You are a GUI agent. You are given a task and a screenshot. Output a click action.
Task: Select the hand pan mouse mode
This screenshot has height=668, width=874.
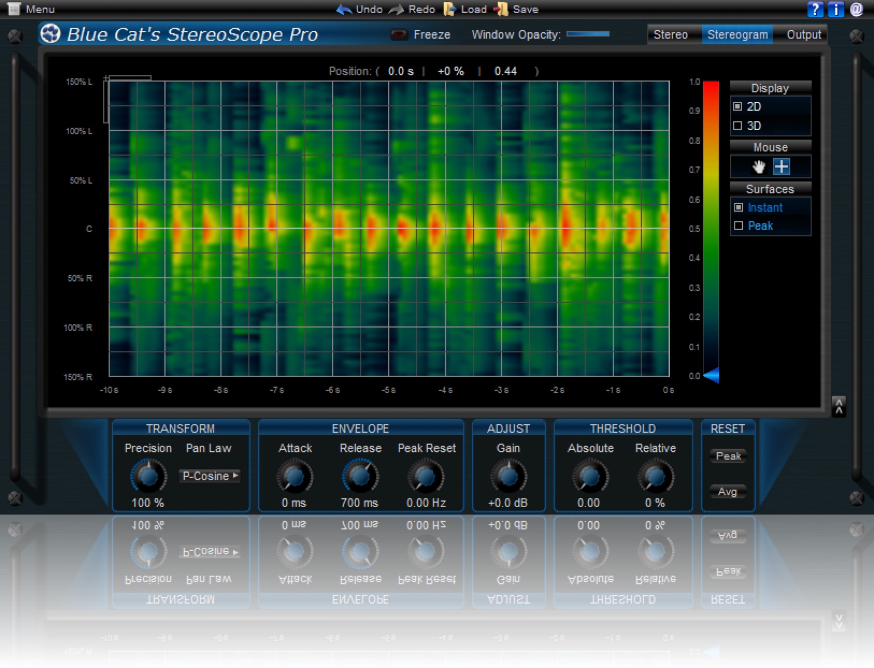759,166
